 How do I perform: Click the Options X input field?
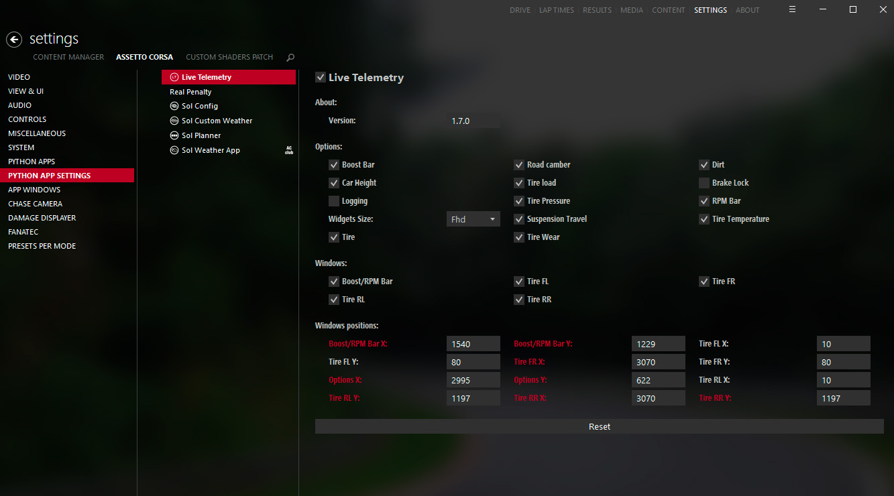click(x=473, y=380)
